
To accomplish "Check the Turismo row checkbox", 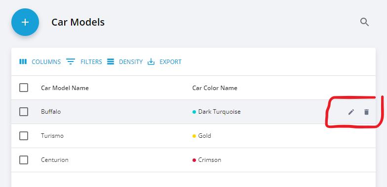I will [x=24, y=136].
